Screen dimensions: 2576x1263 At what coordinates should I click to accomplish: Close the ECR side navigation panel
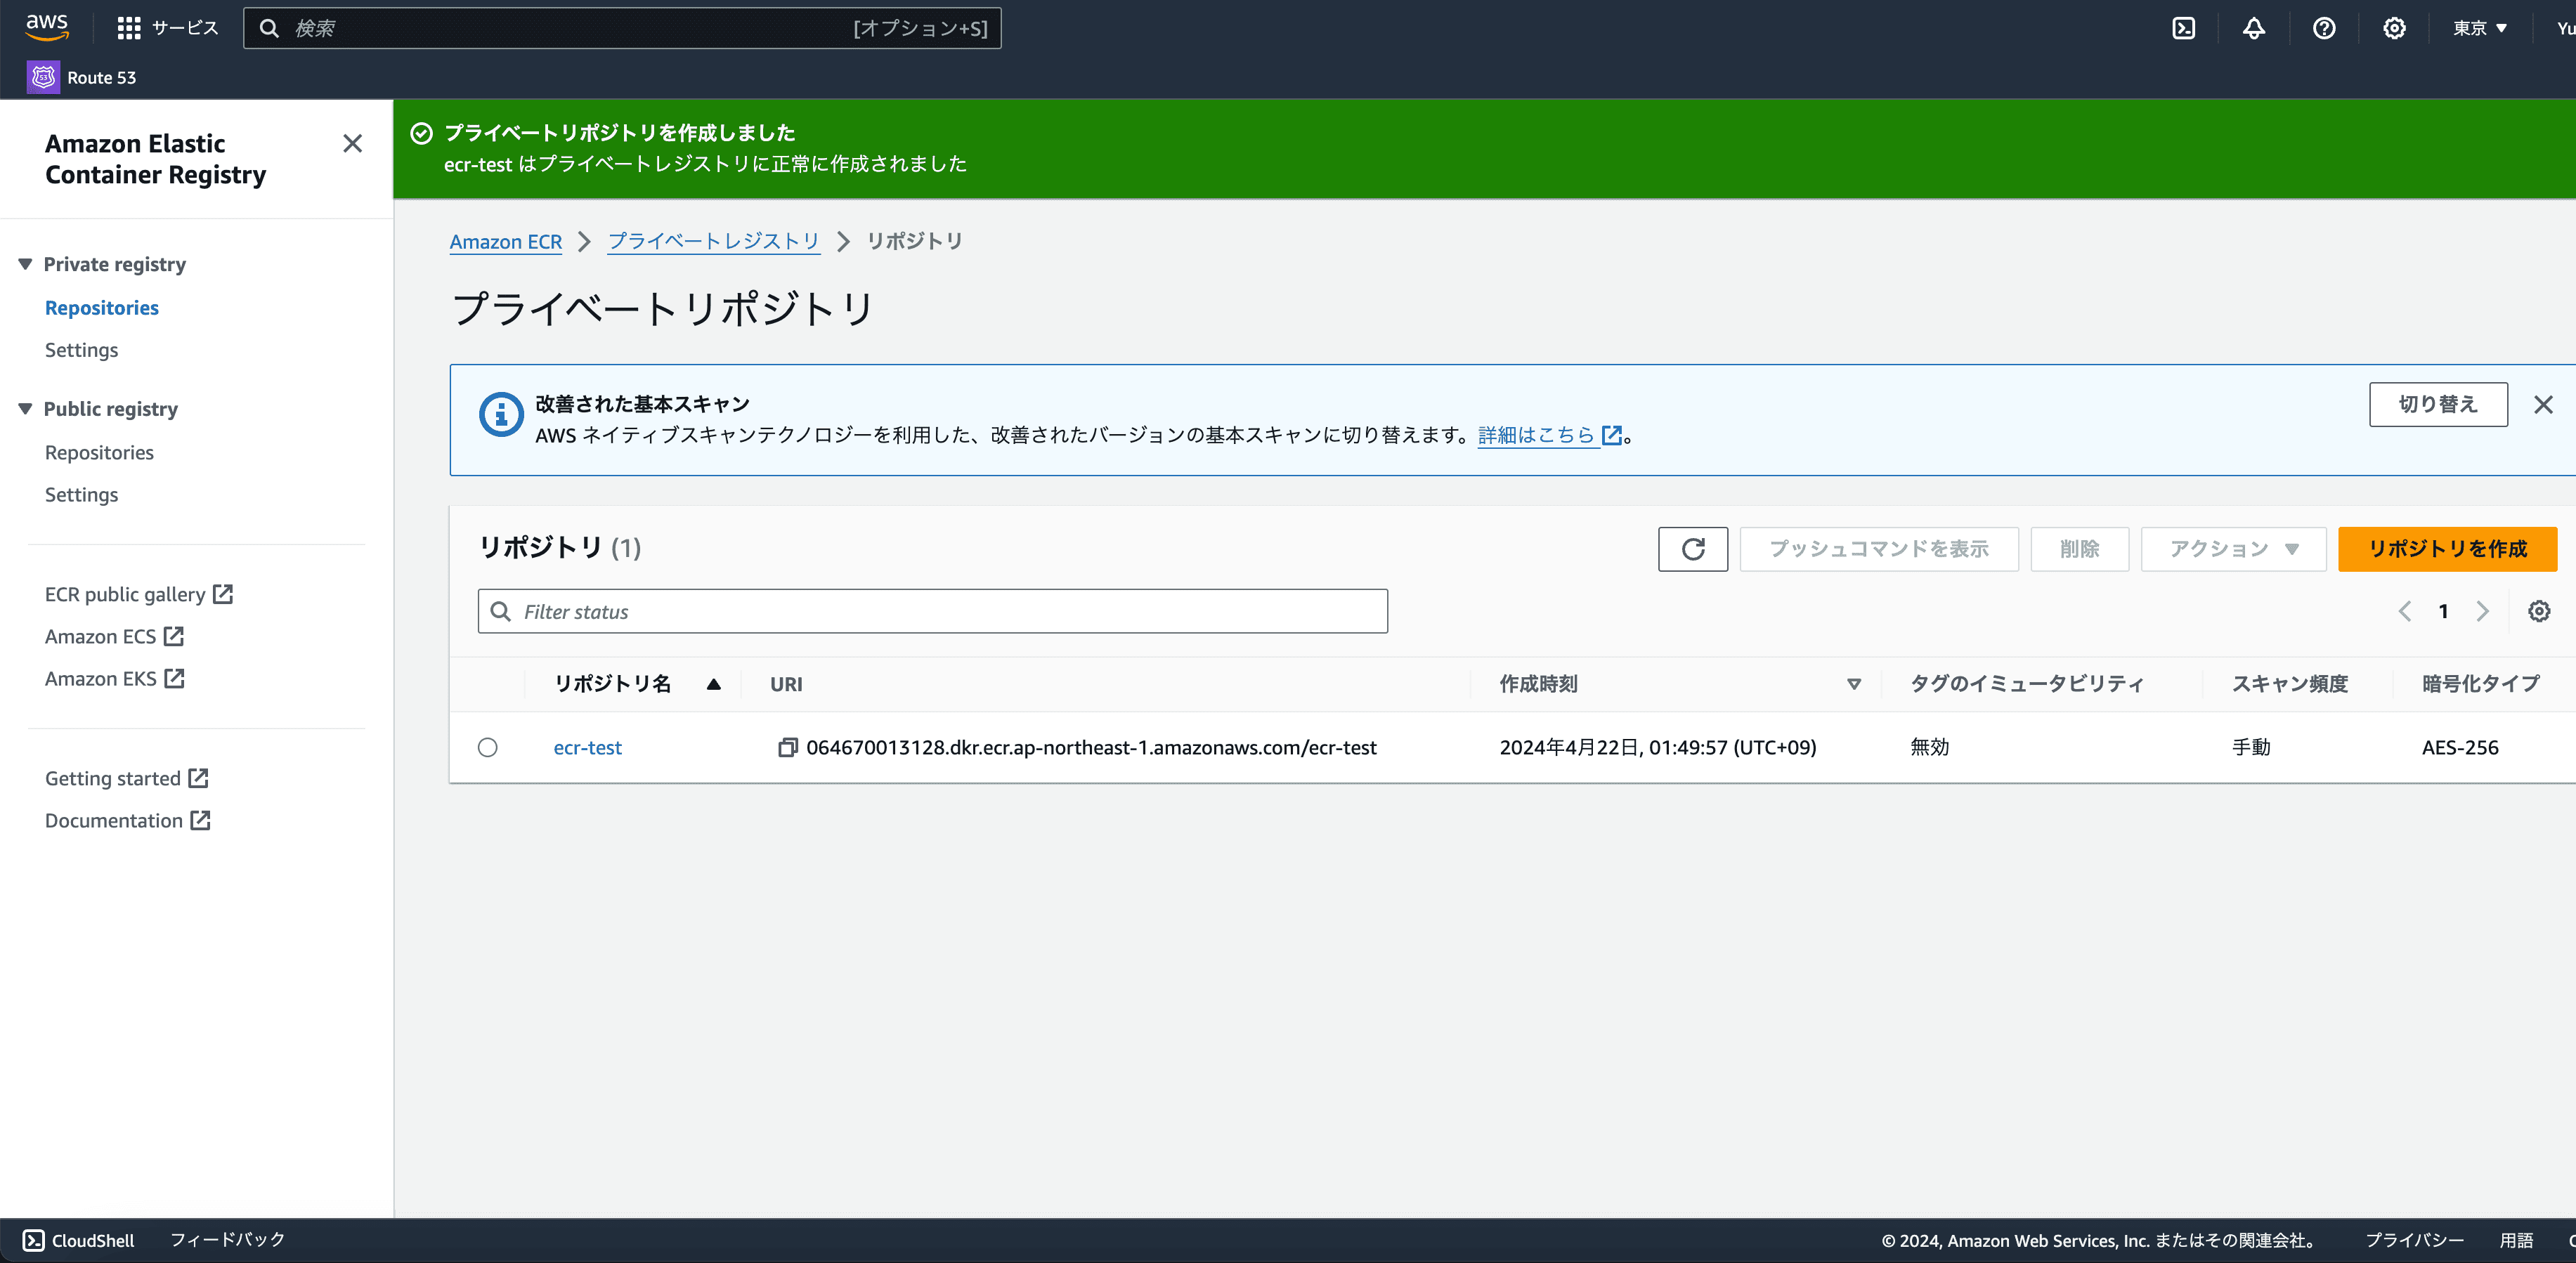coord(352,144)
